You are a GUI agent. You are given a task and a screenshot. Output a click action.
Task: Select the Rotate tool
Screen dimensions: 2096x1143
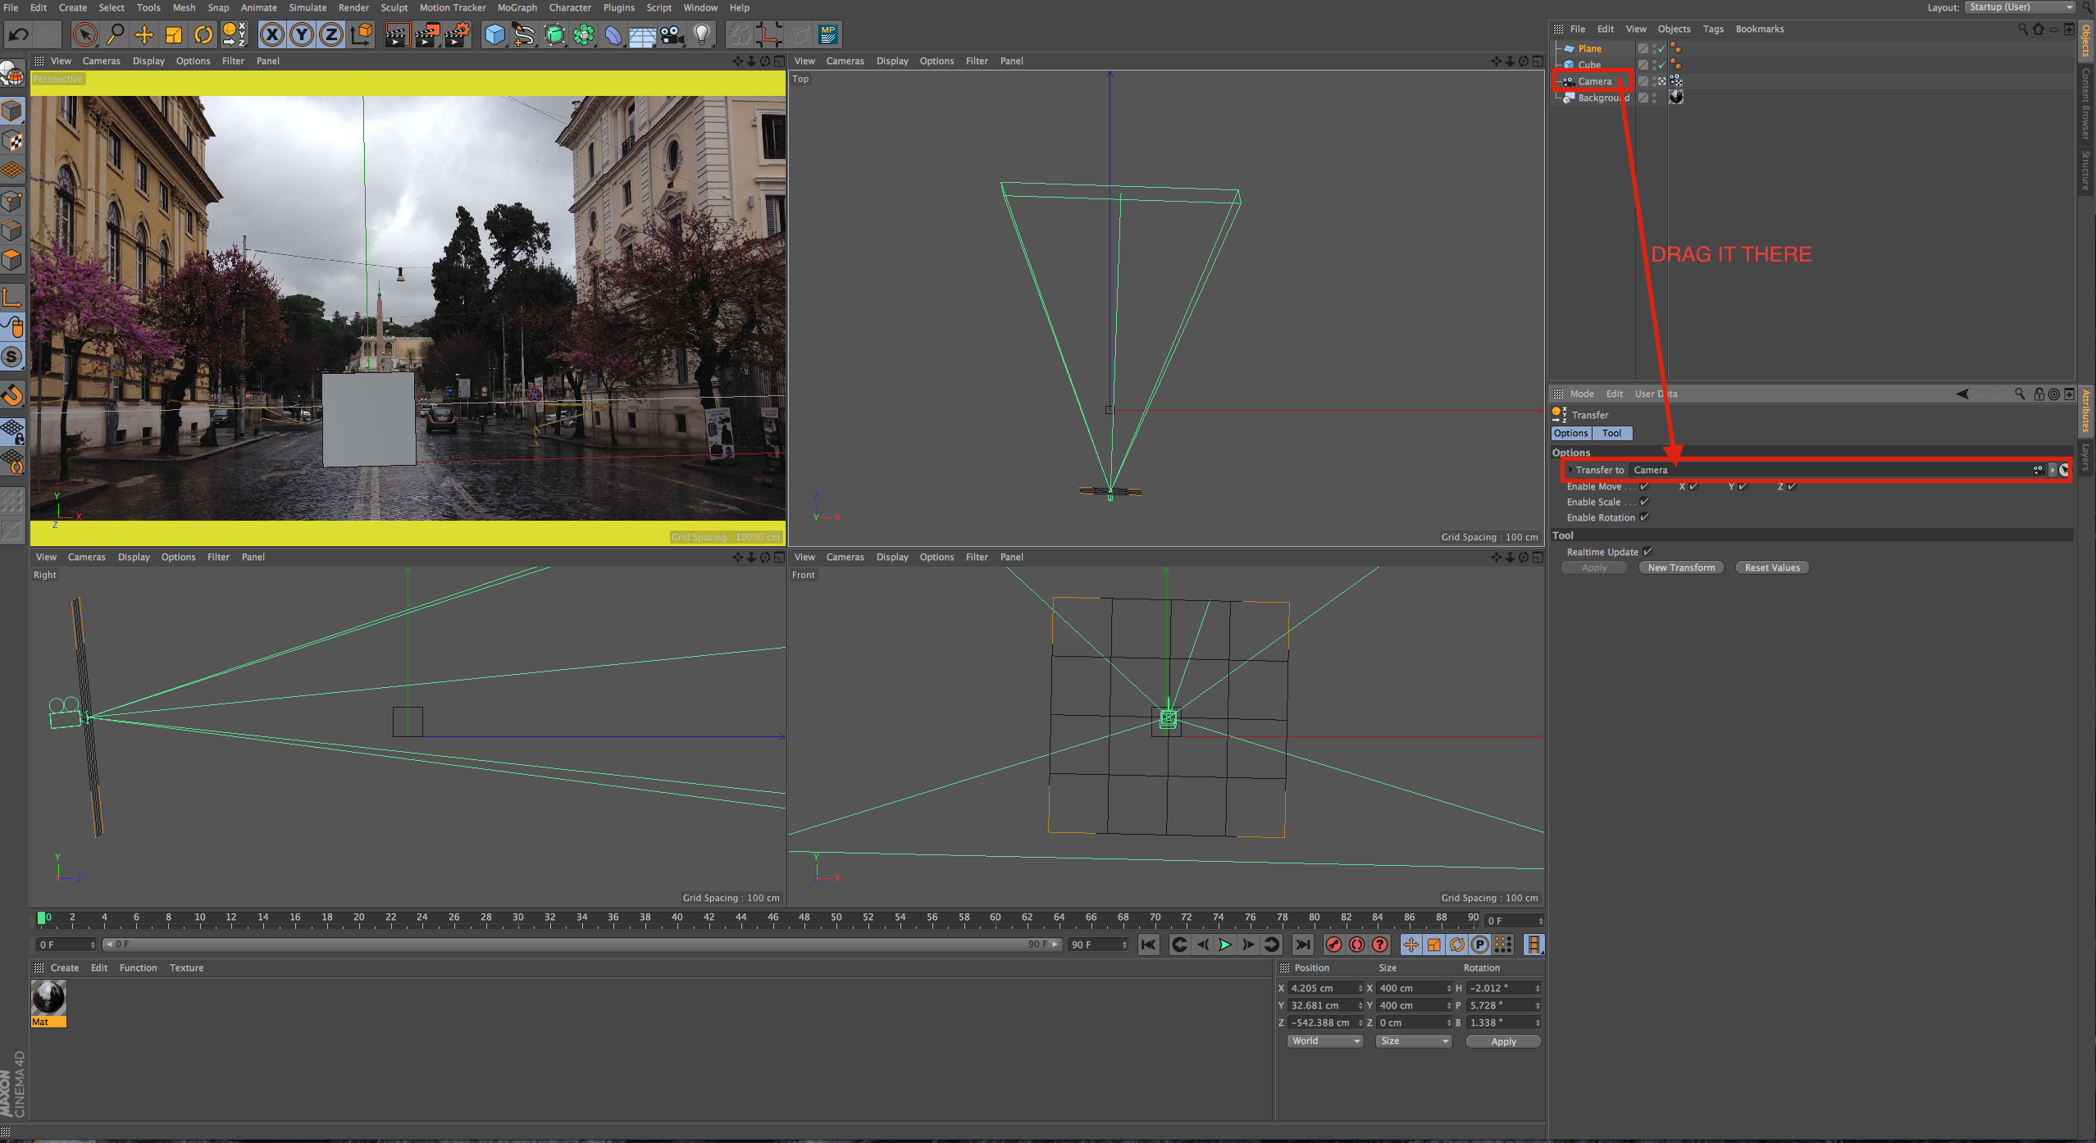203,34
